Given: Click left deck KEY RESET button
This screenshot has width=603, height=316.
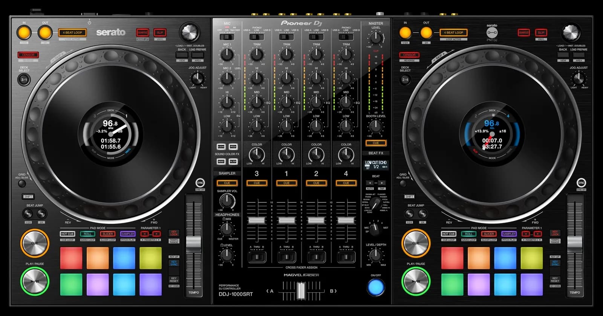Looking at the screenshot, I should coord(174,279).
